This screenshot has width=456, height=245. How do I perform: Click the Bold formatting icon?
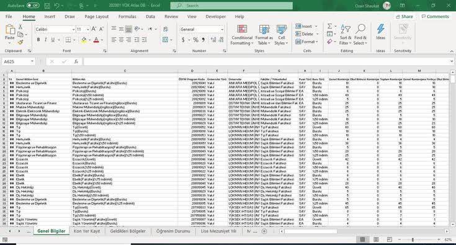point(38,40)
